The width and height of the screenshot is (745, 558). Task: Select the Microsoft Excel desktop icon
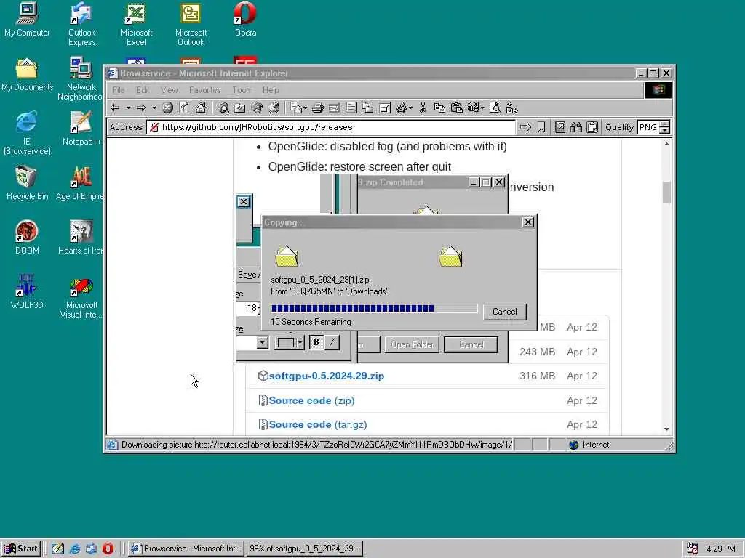click(136, 25)
